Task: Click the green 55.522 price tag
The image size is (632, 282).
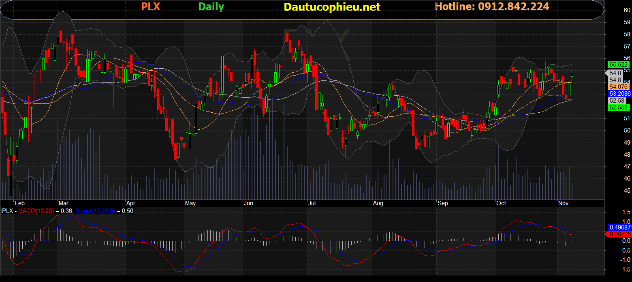Action: (618, 65)
